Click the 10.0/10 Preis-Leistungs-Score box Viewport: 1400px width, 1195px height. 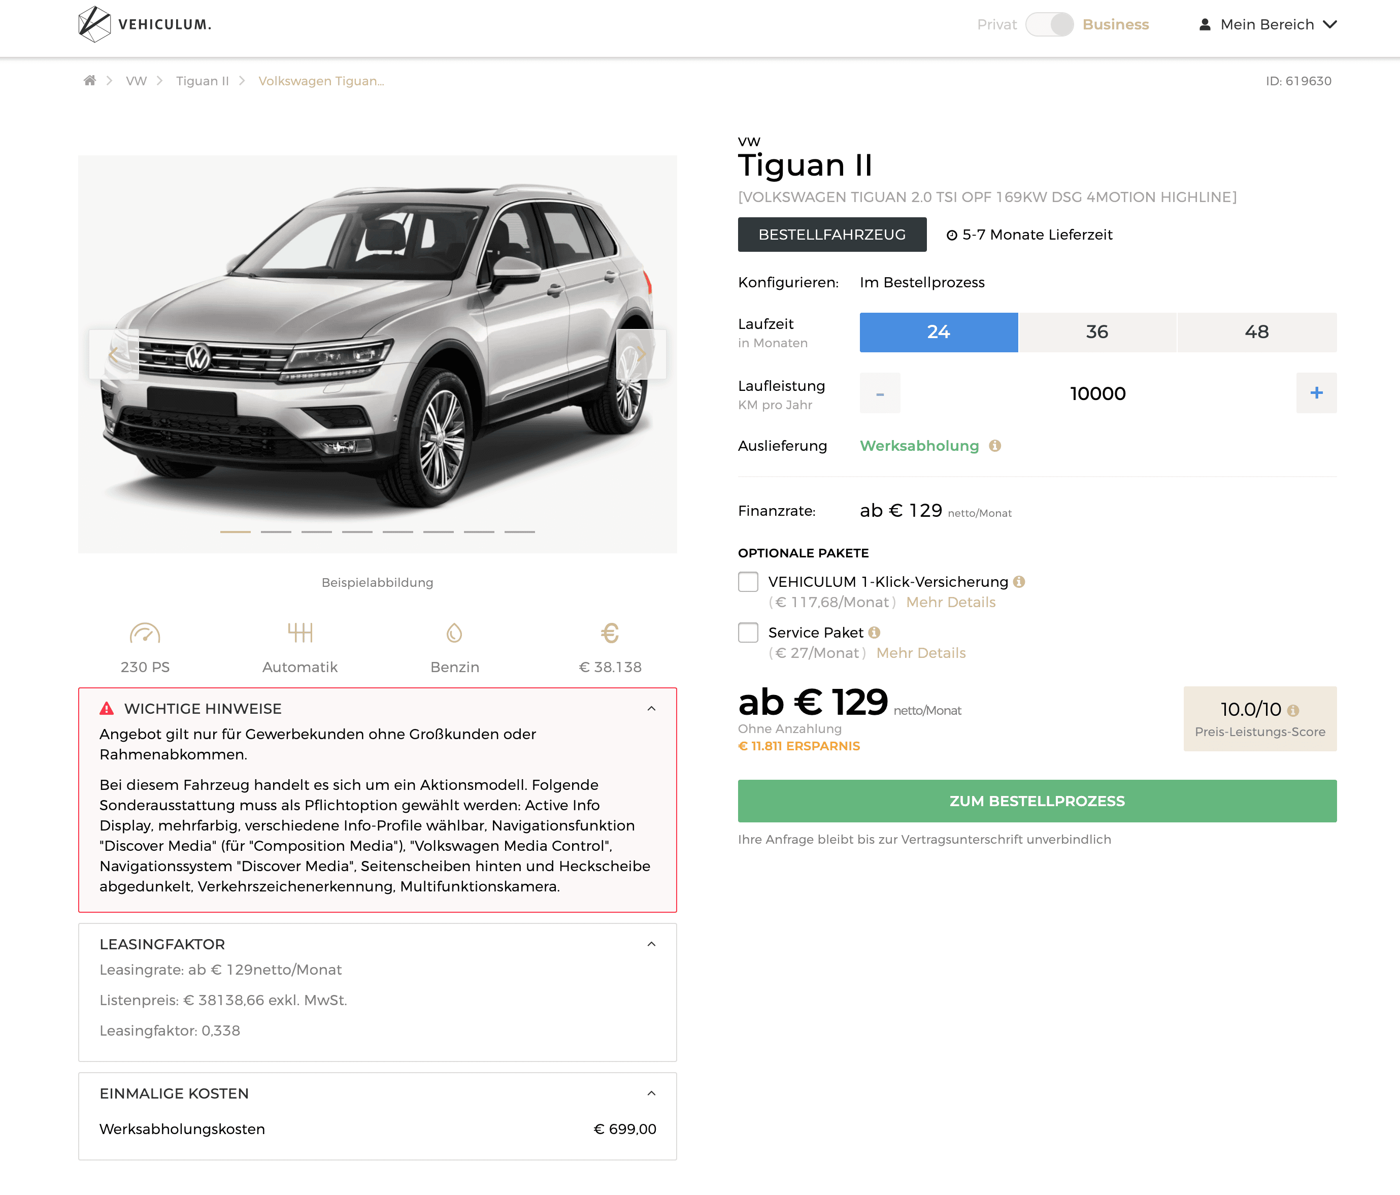pyautogui.click(x=1259, y=718)
